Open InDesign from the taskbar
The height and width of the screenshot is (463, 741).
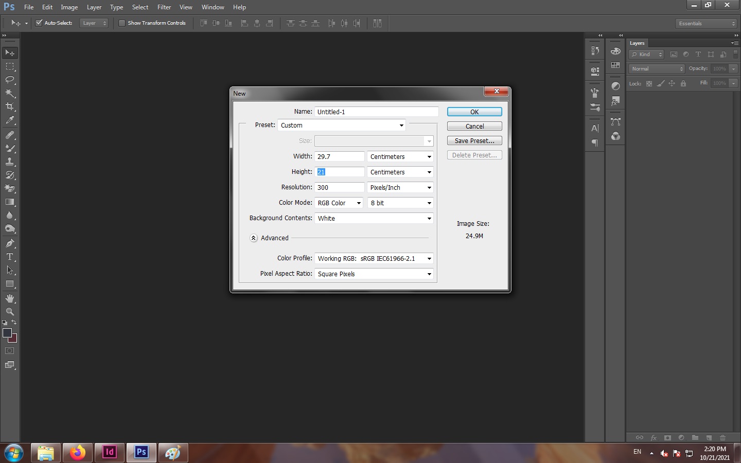tap(109, 452)
